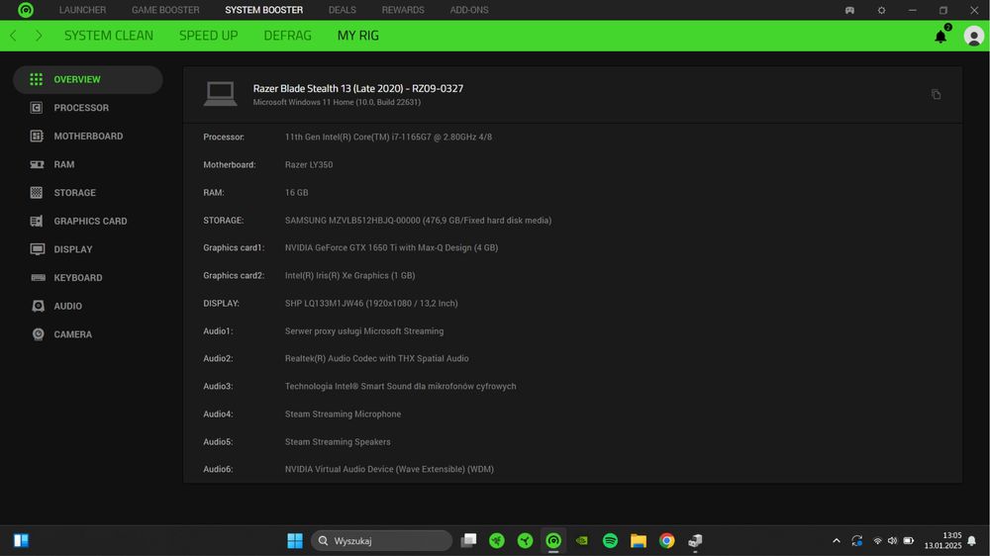Open Razer Cortex taskbar icon

(553, 541)
